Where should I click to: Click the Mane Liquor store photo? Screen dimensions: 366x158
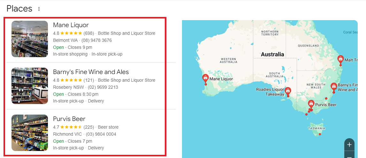point(30,39)
